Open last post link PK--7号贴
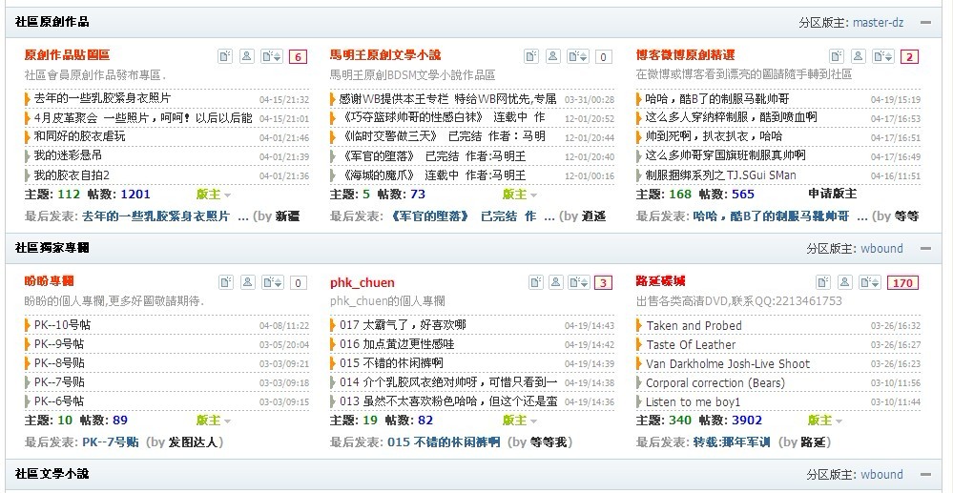953x493 pixels. (x=111, y=442)
